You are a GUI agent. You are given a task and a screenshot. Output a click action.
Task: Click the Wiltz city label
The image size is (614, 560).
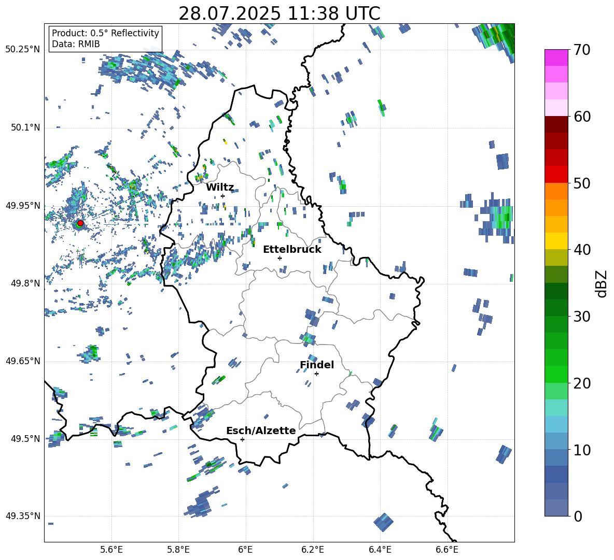tap(220, 188)
